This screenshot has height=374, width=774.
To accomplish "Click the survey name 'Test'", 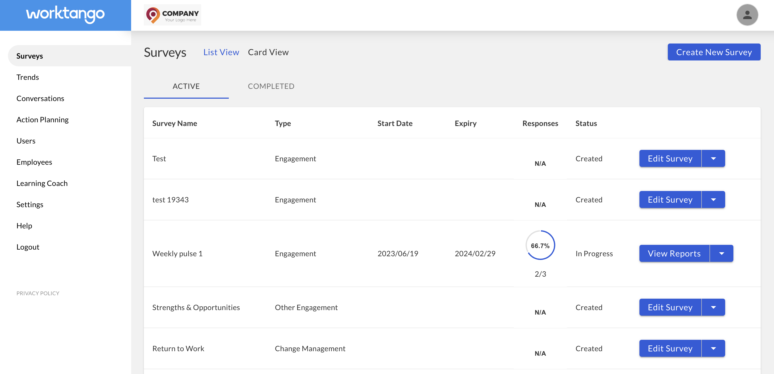I will tap(159, 158).
